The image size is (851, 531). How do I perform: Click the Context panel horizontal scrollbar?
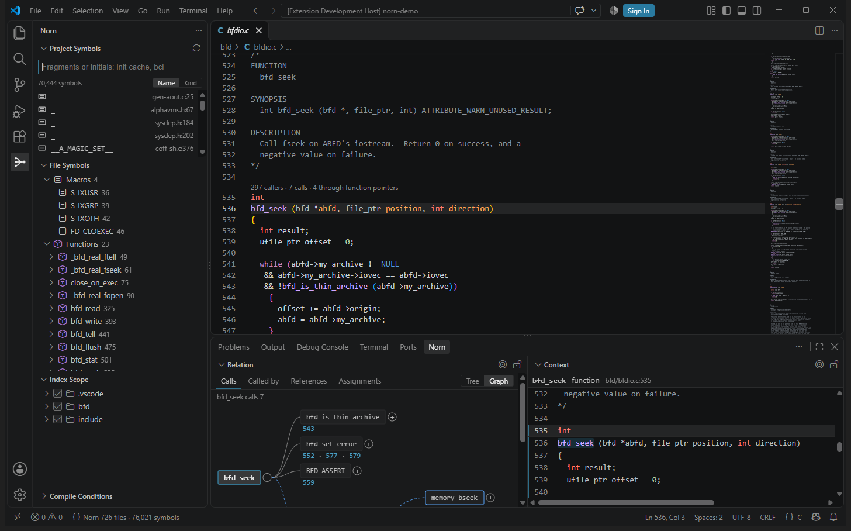(x=626, y=502)
